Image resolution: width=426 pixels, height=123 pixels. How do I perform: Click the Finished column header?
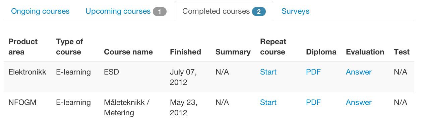tap(185, 52)
